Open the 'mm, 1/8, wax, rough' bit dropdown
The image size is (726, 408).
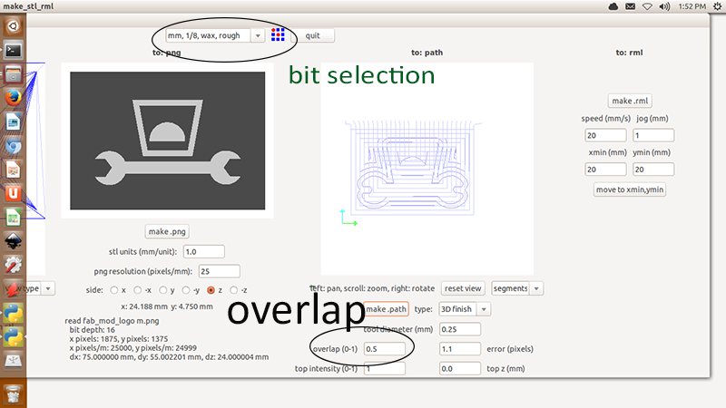pos(215,35)
